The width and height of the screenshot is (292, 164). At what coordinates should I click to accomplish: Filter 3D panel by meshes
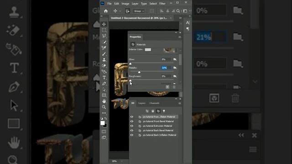point(153,111)
